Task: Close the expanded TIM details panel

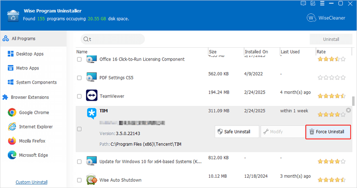Action: click(349, 110)
